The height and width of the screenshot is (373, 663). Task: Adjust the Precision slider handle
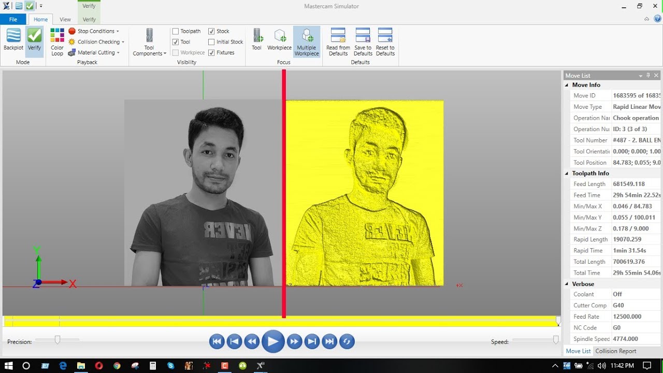click(x=57, y=340)
